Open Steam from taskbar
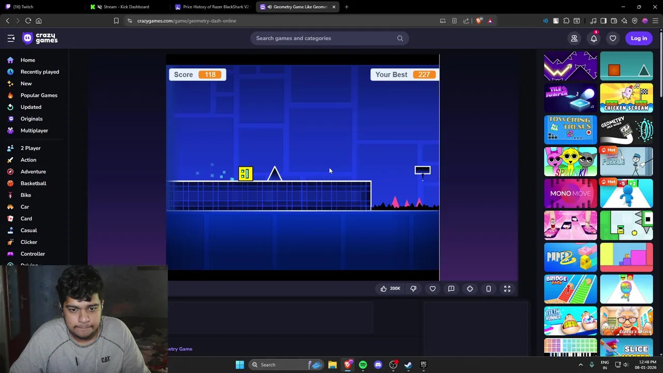The image size is (663, 373). click(408, 365)
